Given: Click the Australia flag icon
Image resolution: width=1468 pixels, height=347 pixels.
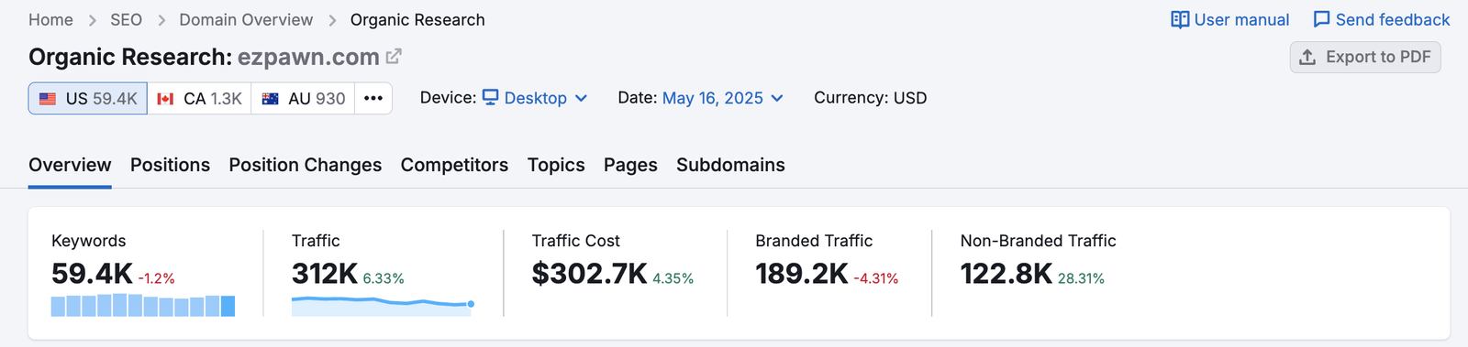Looking at the screenshot, I should (x=270, y=99).
